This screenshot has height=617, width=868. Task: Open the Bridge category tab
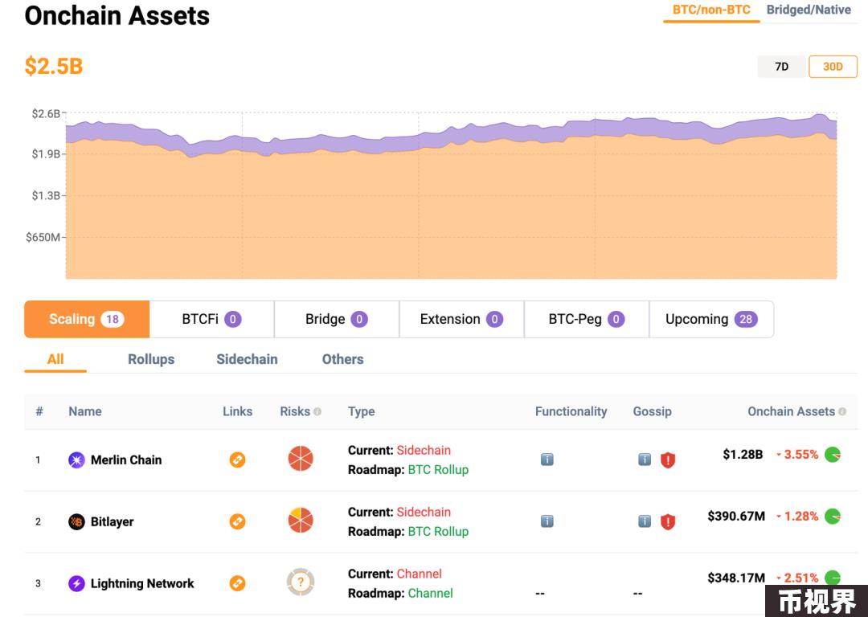337,319
